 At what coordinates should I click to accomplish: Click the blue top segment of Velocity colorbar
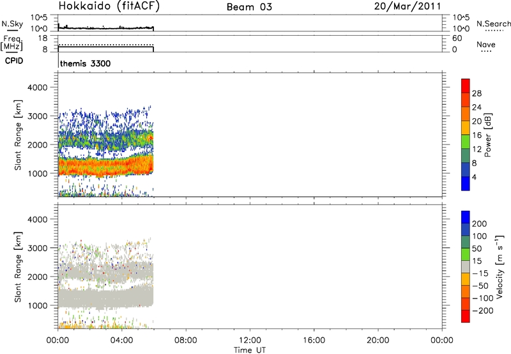[466, 217]
